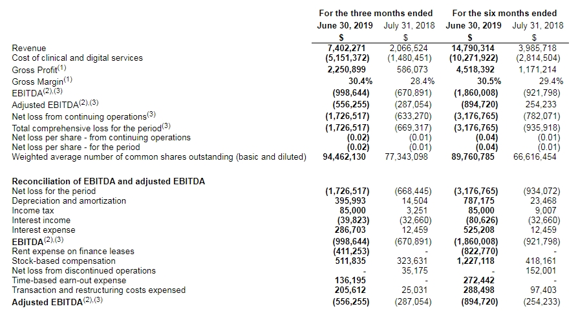Screen dimensions: 578x313
Task: Select the "Time-based earn-out expense" label
Action: tap(67, 281)
